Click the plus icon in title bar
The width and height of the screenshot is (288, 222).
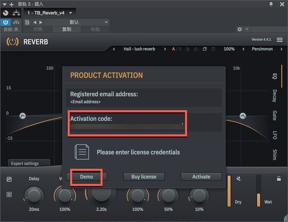coord(11,4)
